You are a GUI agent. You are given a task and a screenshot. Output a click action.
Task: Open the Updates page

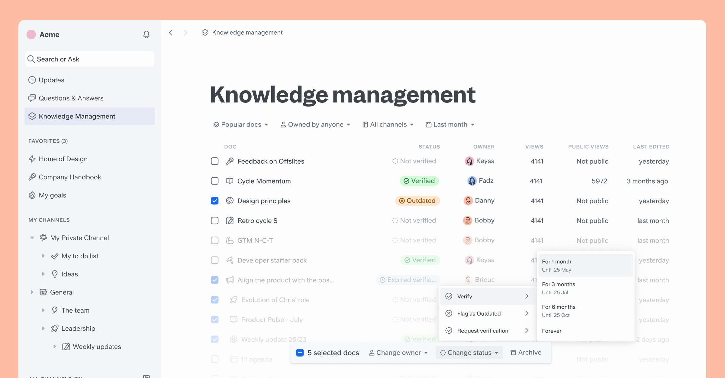tap(90, 80)
